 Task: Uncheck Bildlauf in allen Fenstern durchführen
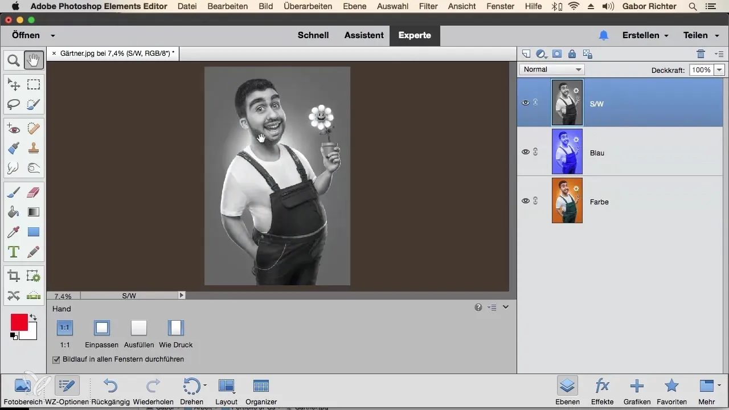[56, 360]
